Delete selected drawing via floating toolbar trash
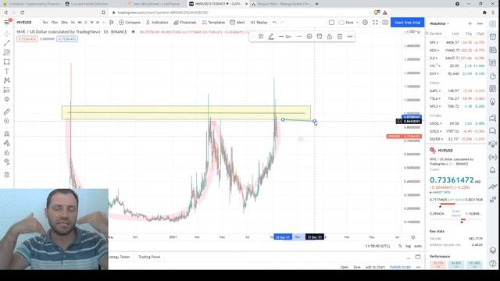 tap(340, 37)
